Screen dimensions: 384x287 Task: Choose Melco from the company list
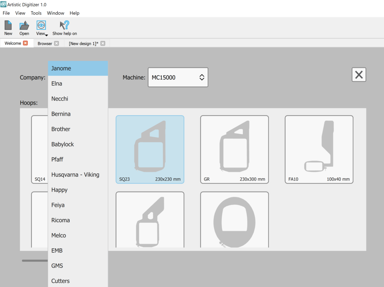(x=78, y=235)
